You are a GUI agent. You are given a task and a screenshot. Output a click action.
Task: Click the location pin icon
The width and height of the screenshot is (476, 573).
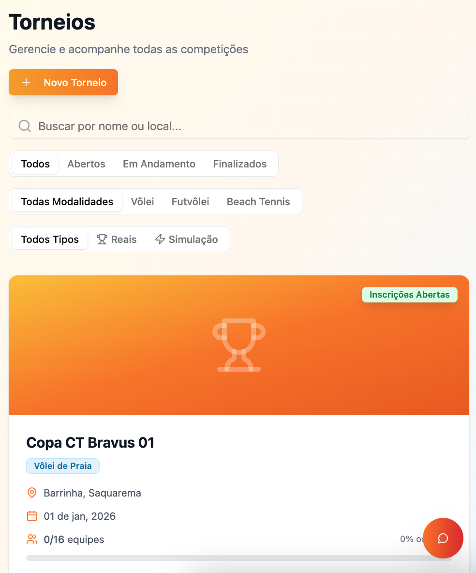[32, 493]
